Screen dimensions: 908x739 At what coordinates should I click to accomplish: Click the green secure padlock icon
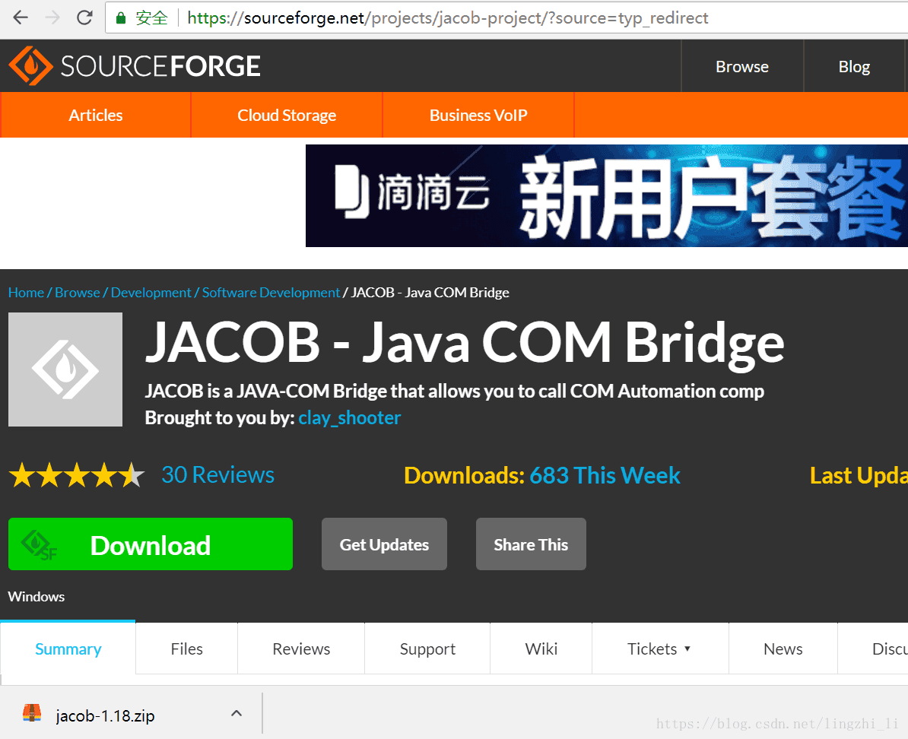(120, 18)
